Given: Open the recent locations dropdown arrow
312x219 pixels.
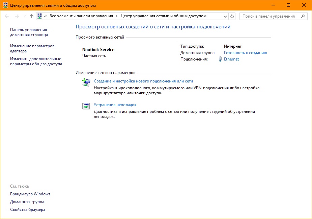Looking at the screenshot, I should tap(24, 16).
